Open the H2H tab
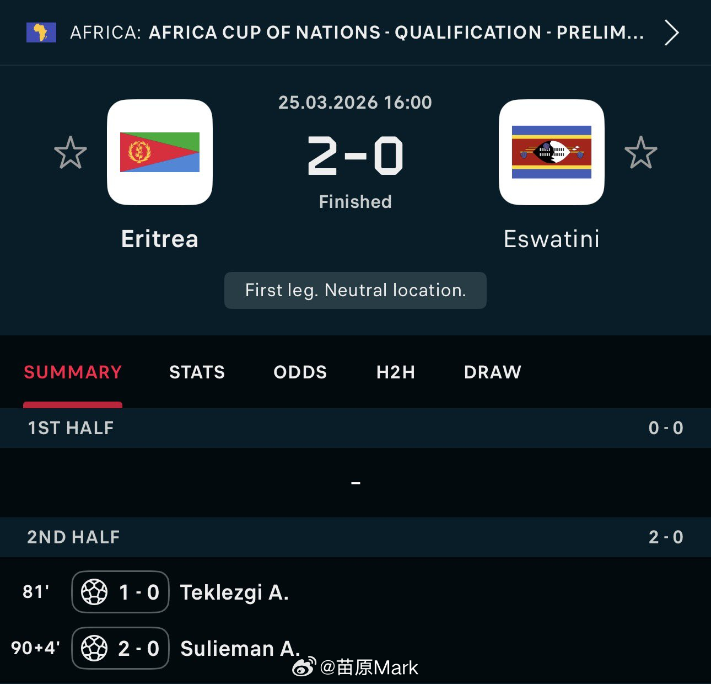The width and height of the screenshot is (711, 684). (x=396, y=372)
